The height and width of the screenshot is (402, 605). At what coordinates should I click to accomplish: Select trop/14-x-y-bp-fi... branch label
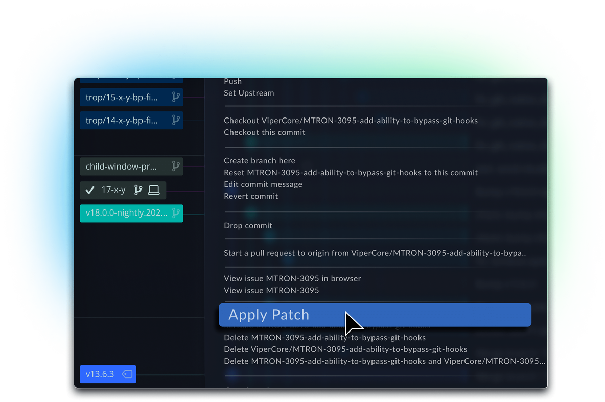pyautogui.click(x=131, y=121)
